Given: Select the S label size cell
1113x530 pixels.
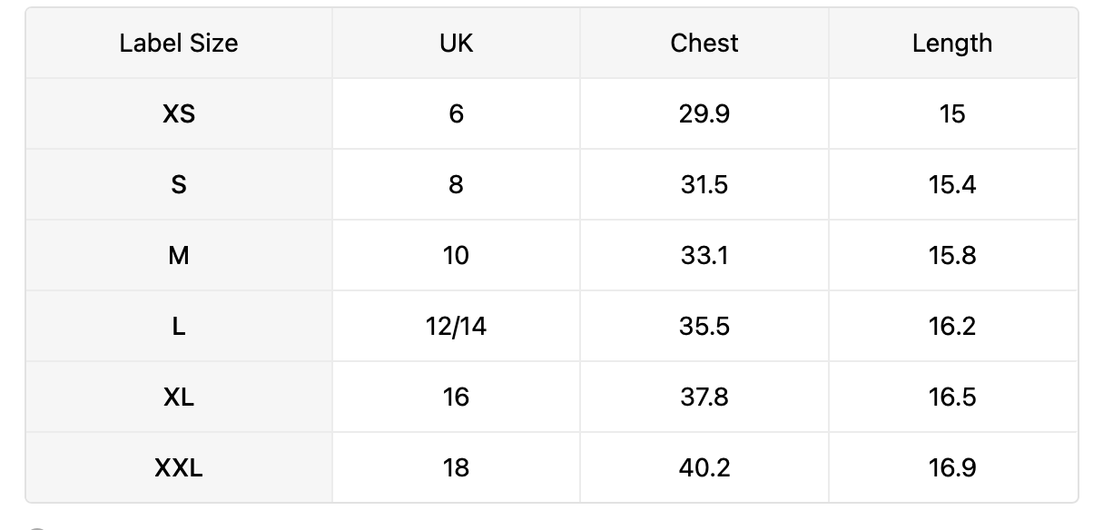Looking at the screenshot, I should (x=179, y=184).
